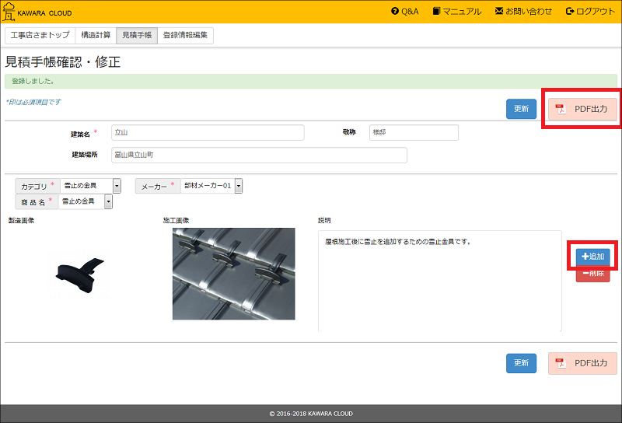Click the top 更新 button
The width and height of the screenshot is (622, 423).
521,110
